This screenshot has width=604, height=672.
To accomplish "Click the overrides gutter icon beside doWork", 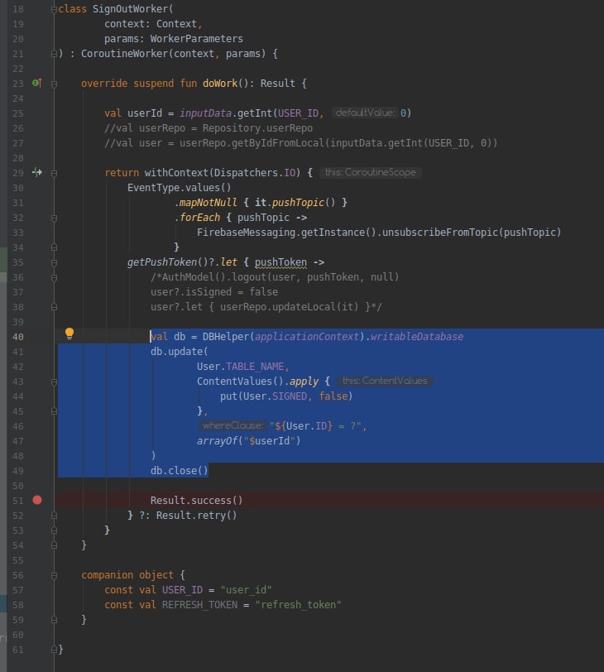I will [x=37, y=83].
